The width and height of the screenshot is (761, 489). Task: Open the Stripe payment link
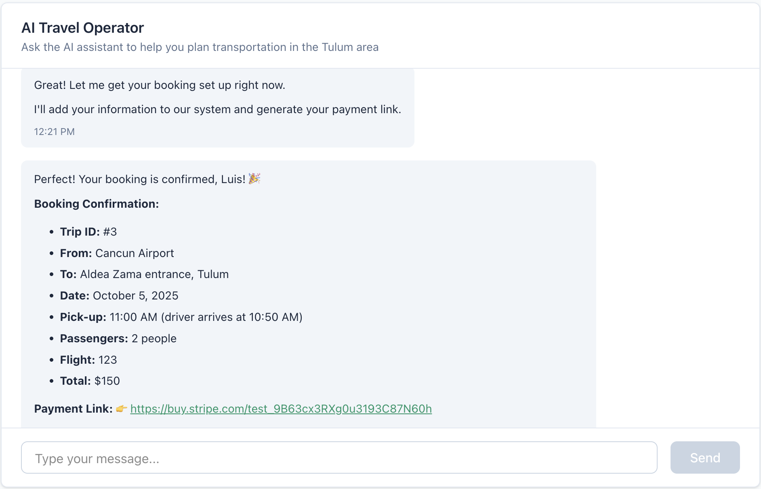coord(281,409)
